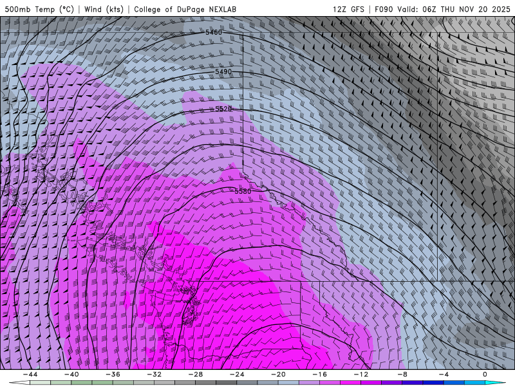Click the "Wind (kts)" header label

tap(104, 9)
